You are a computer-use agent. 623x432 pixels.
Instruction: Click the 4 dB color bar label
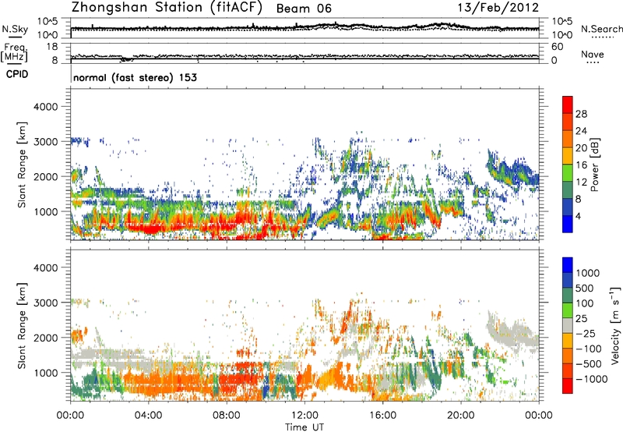click(x=579, y=217)
